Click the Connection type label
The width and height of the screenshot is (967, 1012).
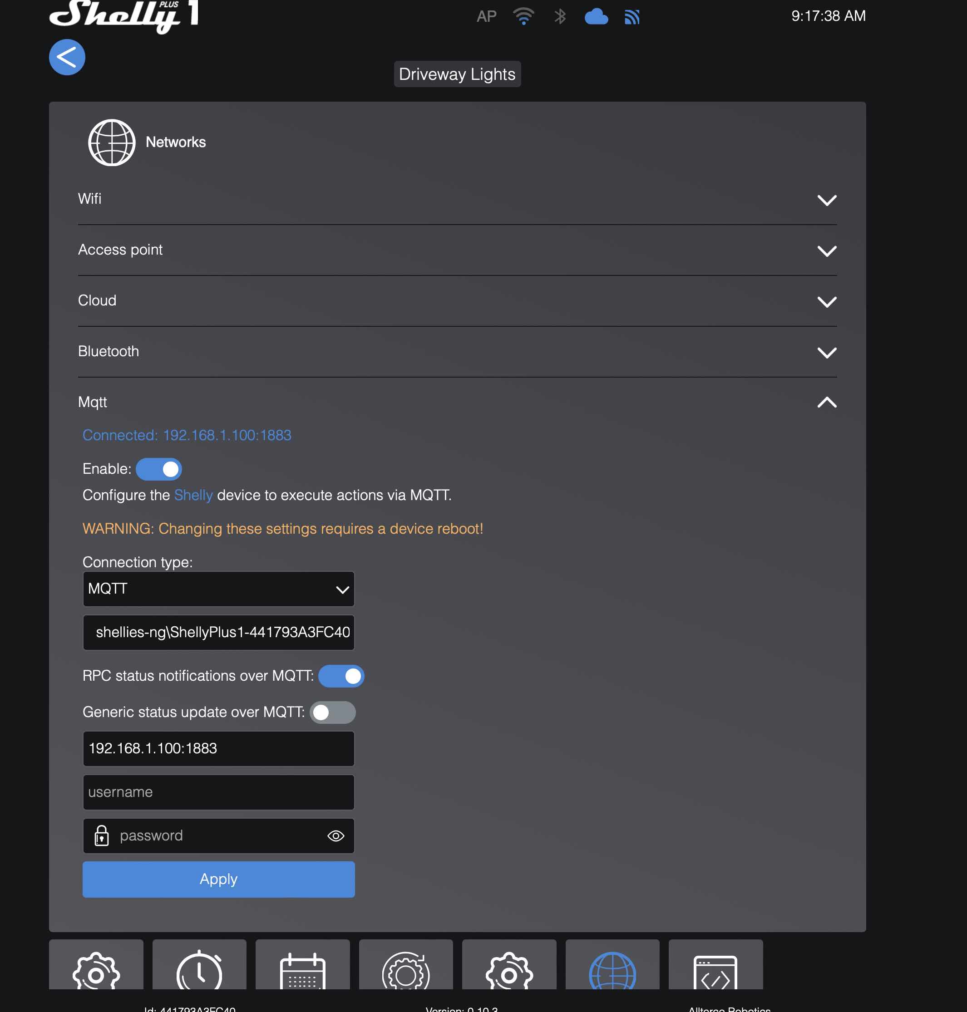(x=138, y=562)
